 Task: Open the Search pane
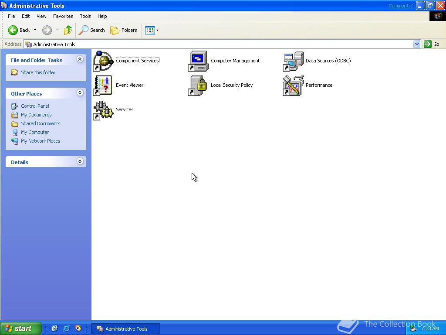(91, 30)
